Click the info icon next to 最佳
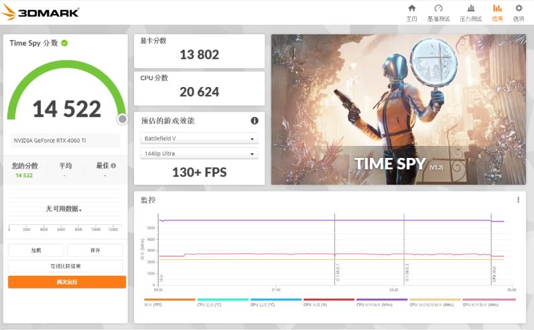This screenshot has height=330, width=534. 113,165
